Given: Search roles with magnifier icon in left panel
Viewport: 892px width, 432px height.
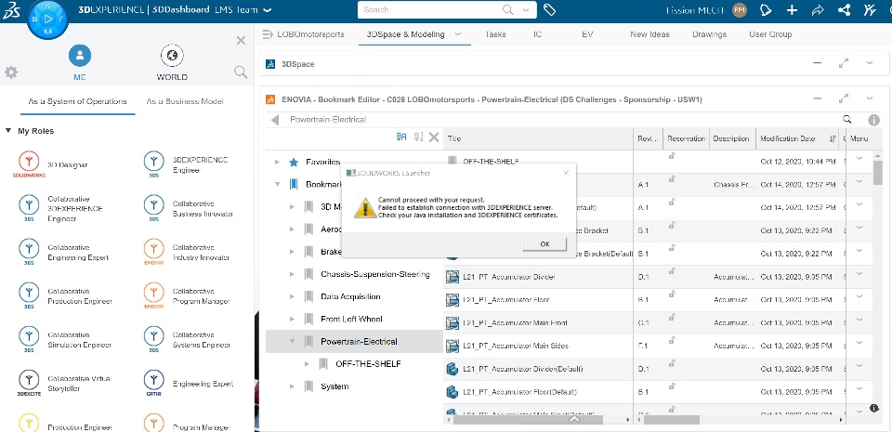Looking at the screenshot, I should coord(241,72).
